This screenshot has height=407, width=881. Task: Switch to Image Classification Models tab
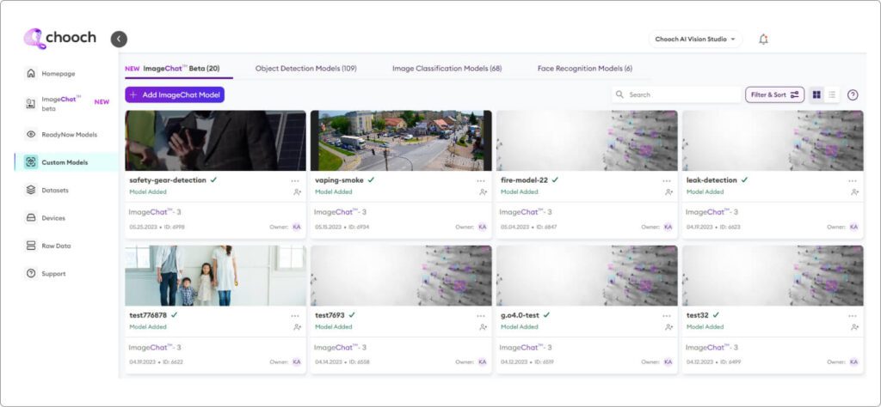pyautogui.click(x=447, y=69)
